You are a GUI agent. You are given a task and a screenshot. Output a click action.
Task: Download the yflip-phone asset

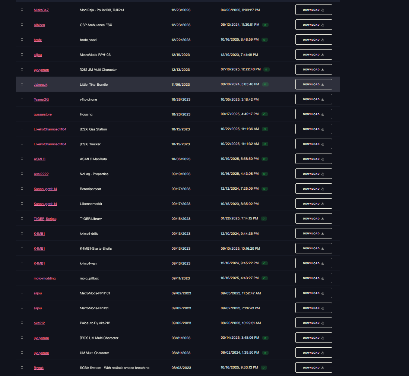(x=314, y=99)
